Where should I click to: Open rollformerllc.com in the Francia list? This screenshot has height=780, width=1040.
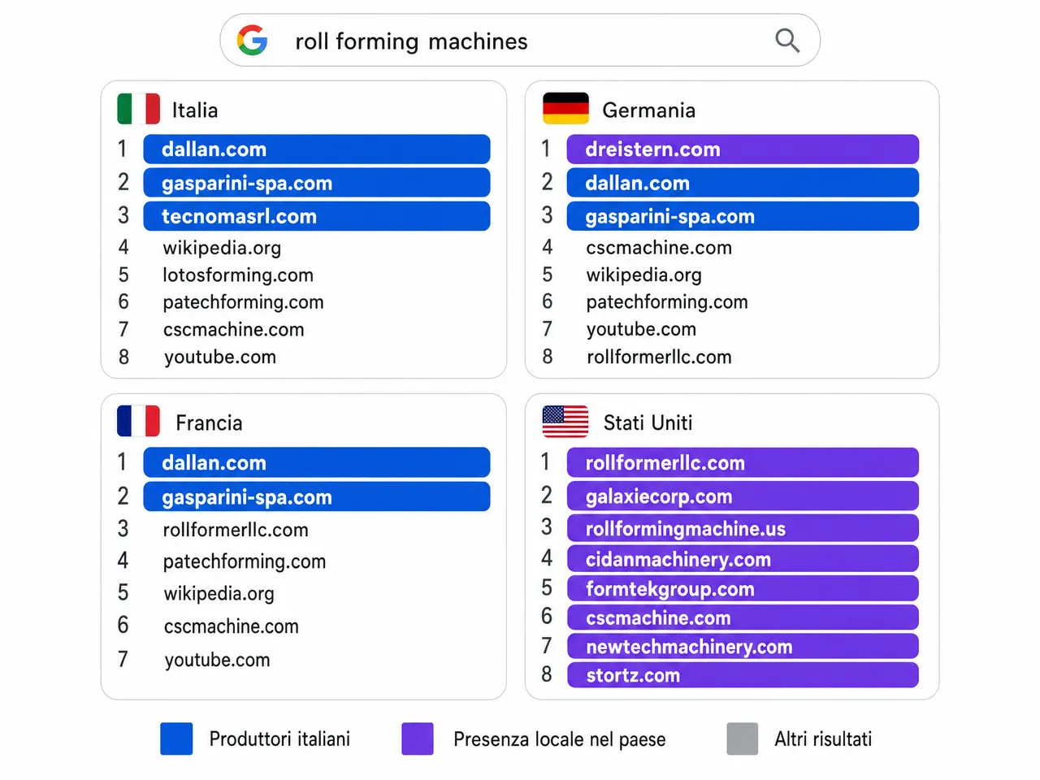[x=236, y=530]
